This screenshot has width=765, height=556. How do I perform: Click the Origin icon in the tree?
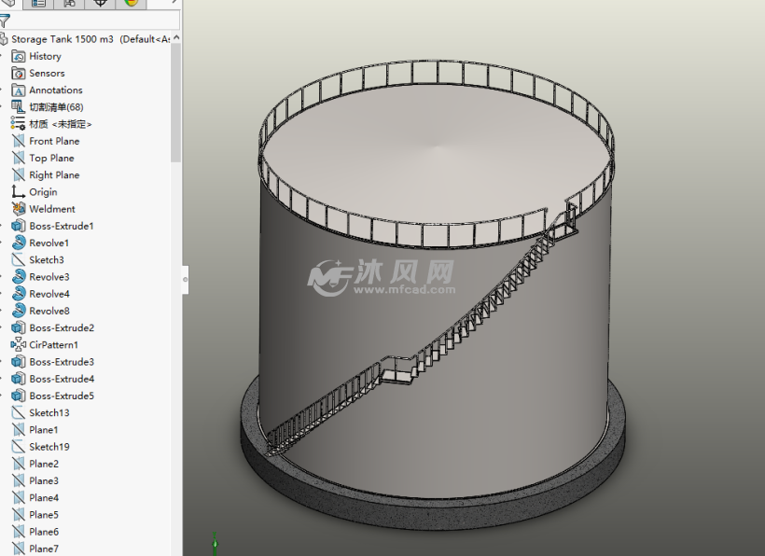[x=19, y=192]
